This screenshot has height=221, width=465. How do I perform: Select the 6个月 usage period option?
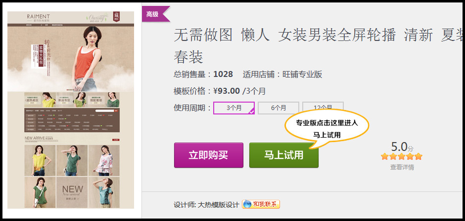tap(279, 108)
